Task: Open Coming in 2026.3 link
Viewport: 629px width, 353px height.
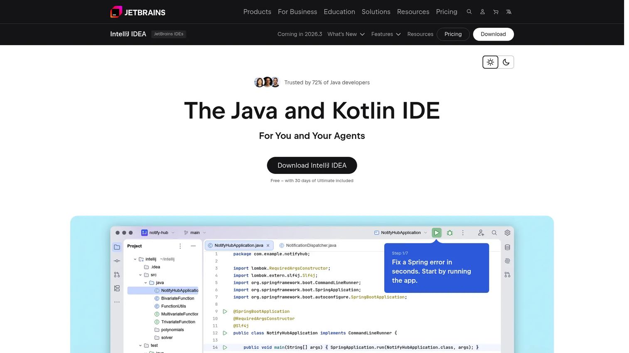Action: click(x=300, y=34)
